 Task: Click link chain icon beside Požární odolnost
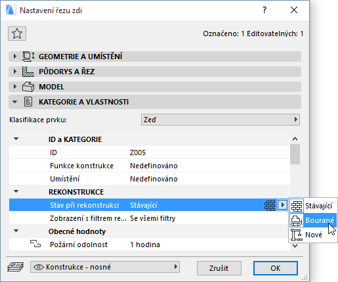[35, 244]
